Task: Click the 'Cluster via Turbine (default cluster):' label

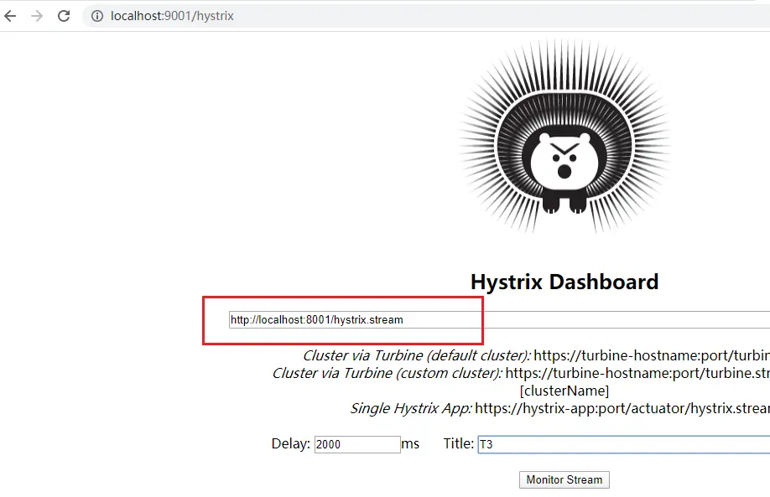Action: pyautogui.click(x=416, y=355)
